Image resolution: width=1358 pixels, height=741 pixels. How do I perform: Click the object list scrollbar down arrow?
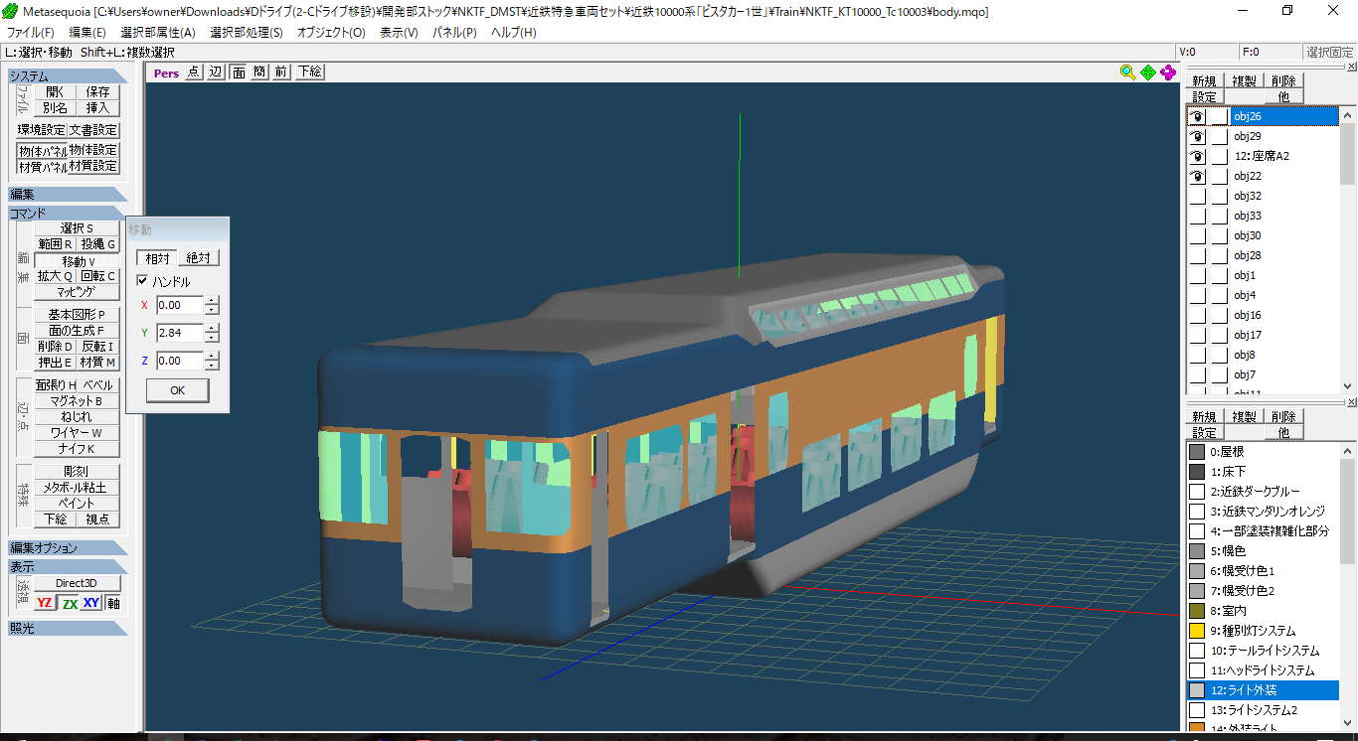1348,386
